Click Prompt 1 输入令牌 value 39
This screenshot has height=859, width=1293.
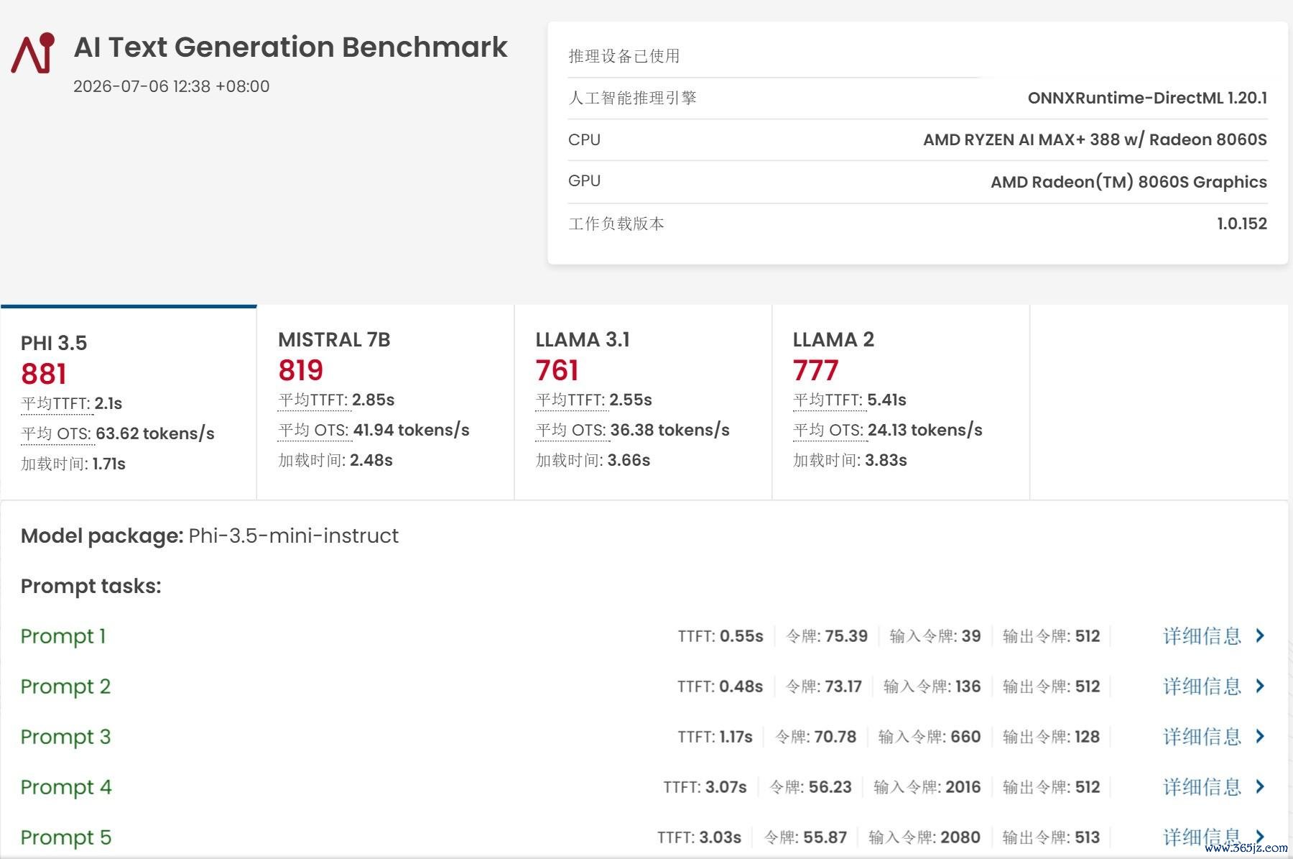(x=971, y=636)
